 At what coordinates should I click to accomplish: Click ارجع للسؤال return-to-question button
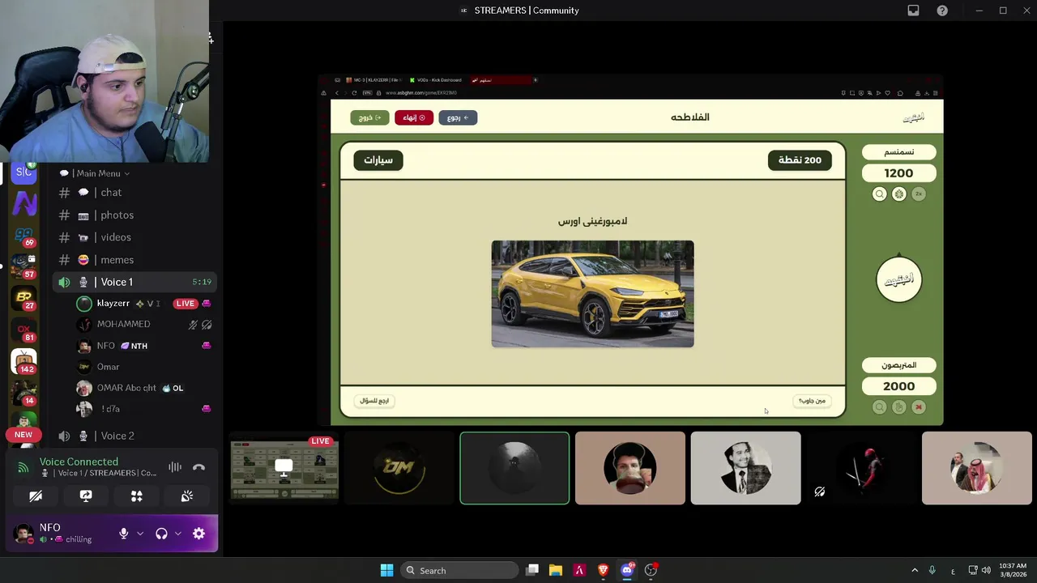pyautogui.click(x=374, y=401)
